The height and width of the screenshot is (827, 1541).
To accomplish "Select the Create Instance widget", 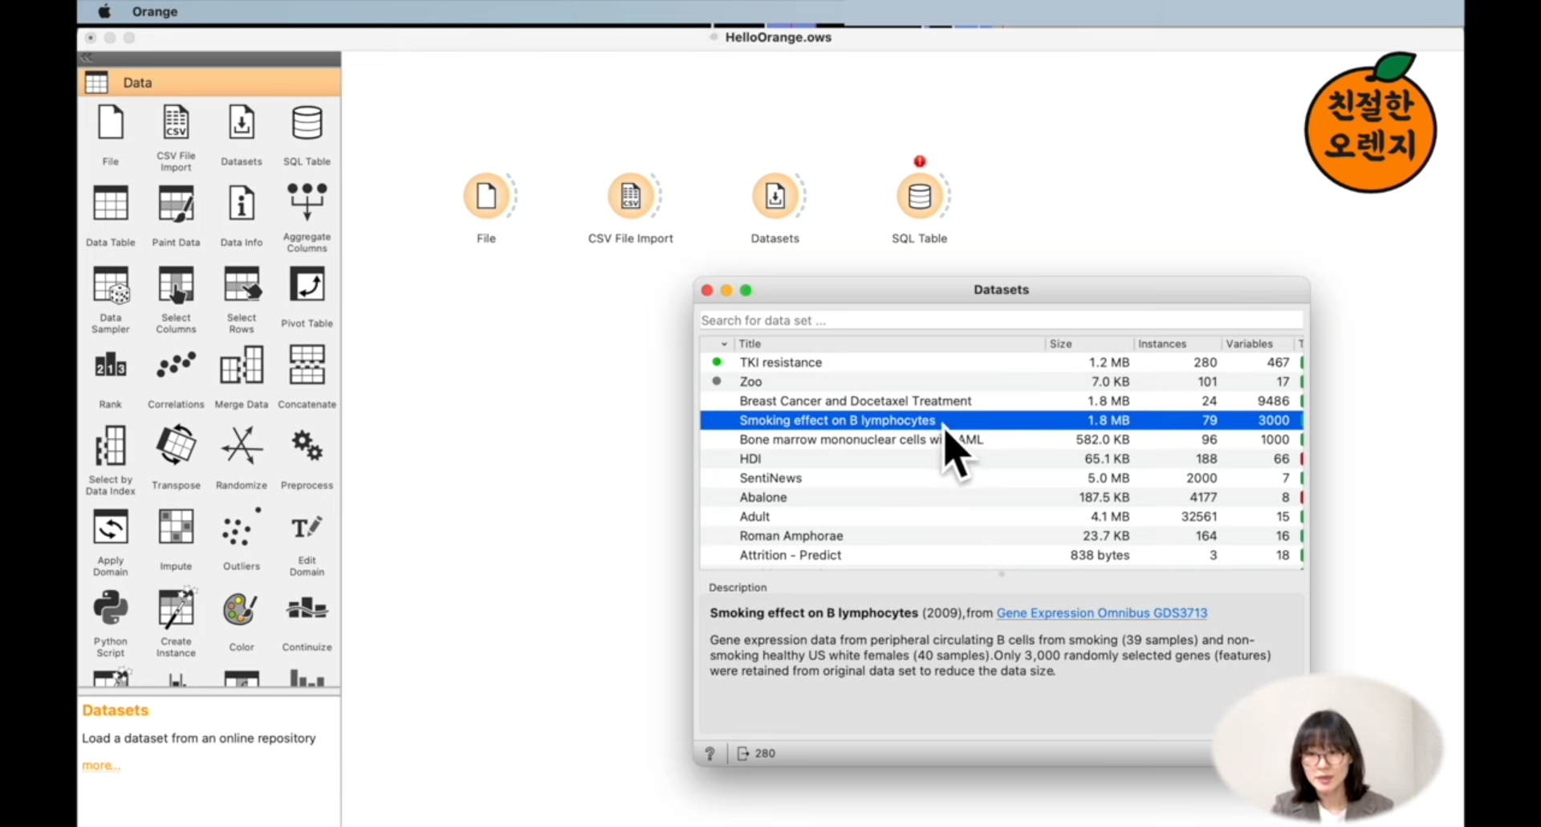I will click(x=176, y=623).
